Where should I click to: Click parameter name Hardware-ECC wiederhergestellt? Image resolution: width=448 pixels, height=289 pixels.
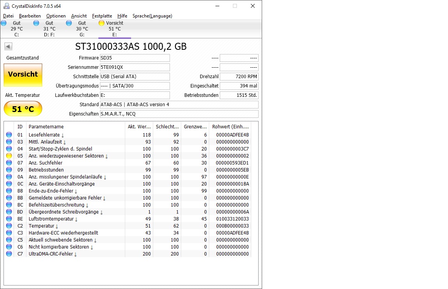click(x=63, y=233)
